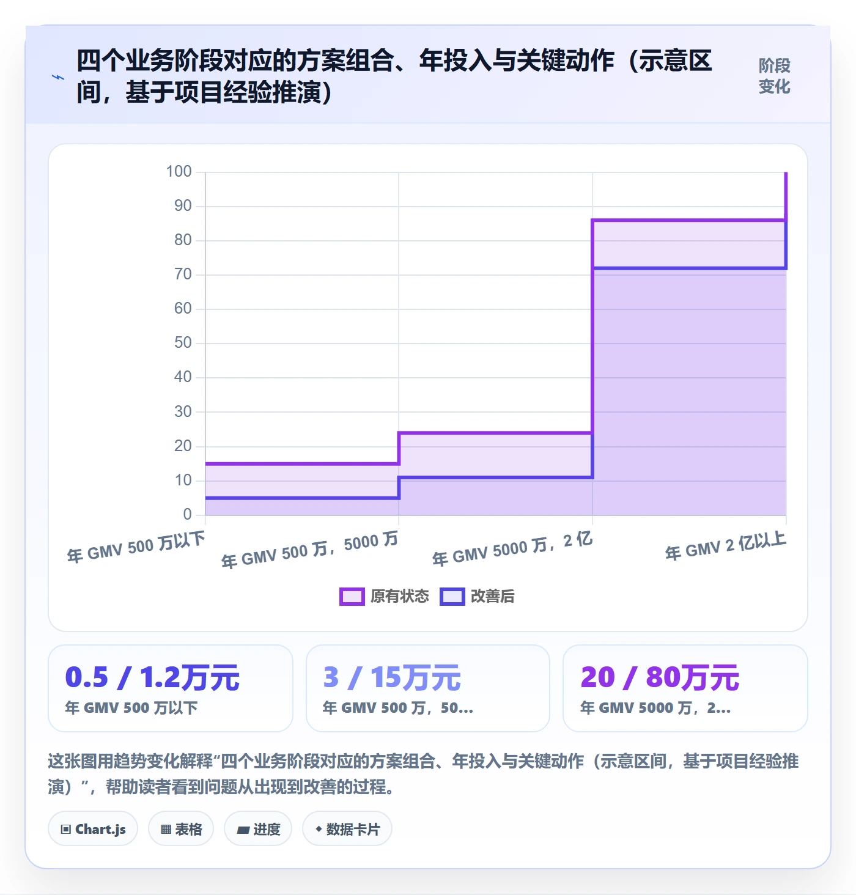The width and height of the screenshot is (856, 895).
Task: Toggle the 改善后 legend swatch
Action: 452,597
